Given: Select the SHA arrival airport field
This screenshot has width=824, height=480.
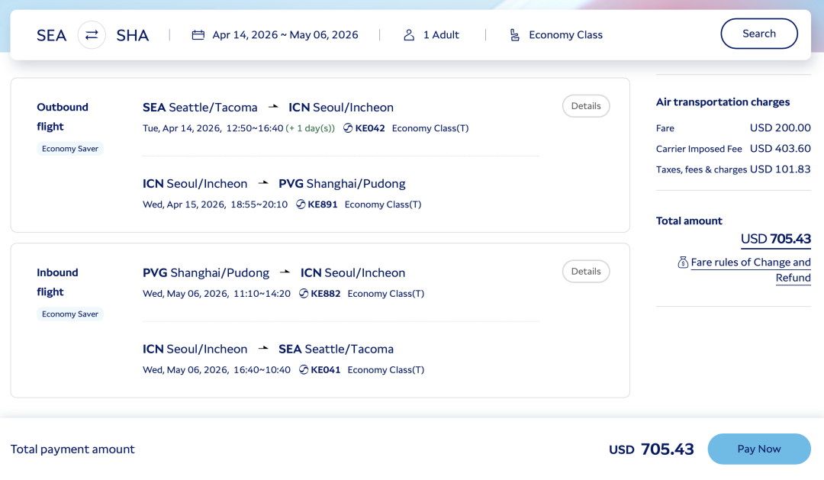Looking at the screenshot, I should click(x=133, y=35).
